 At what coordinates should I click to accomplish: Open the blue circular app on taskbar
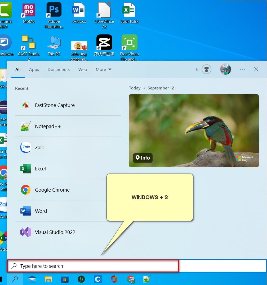coord(98,279)
